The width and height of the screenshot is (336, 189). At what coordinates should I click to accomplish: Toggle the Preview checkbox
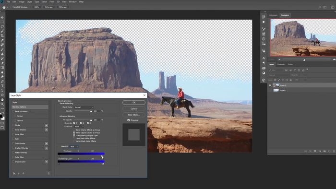pyautogui.click(x=129, y=120)
